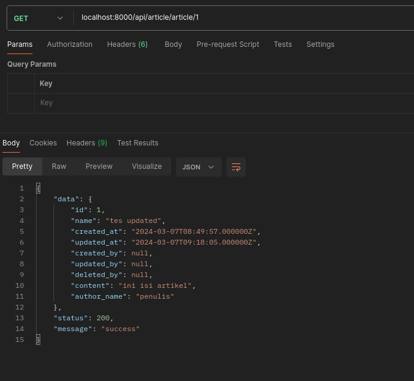Open the request Body tab
The width and height of the screenshot is (414, 381).
click(x=173, y=44)
